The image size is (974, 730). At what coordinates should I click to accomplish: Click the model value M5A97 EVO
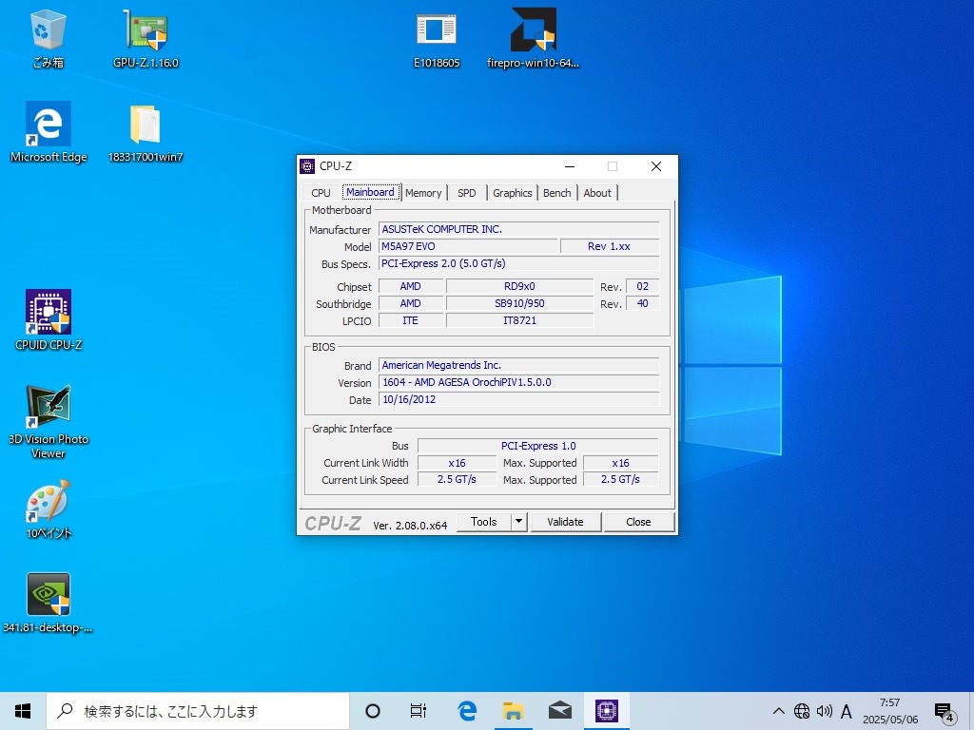[x=468, y=246]
